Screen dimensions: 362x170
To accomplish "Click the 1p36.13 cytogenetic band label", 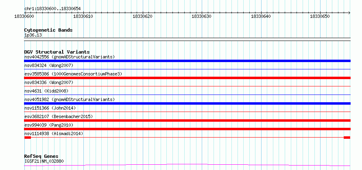I will pyautogui.click(x=33, y=35).
